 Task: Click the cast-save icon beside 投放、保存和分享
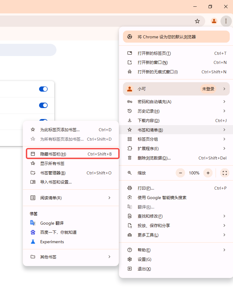(x=129, y=226)
